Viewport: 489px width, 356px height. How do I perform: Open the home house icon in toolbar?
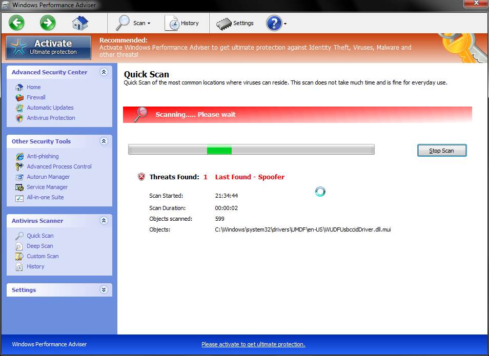point(80,24)
